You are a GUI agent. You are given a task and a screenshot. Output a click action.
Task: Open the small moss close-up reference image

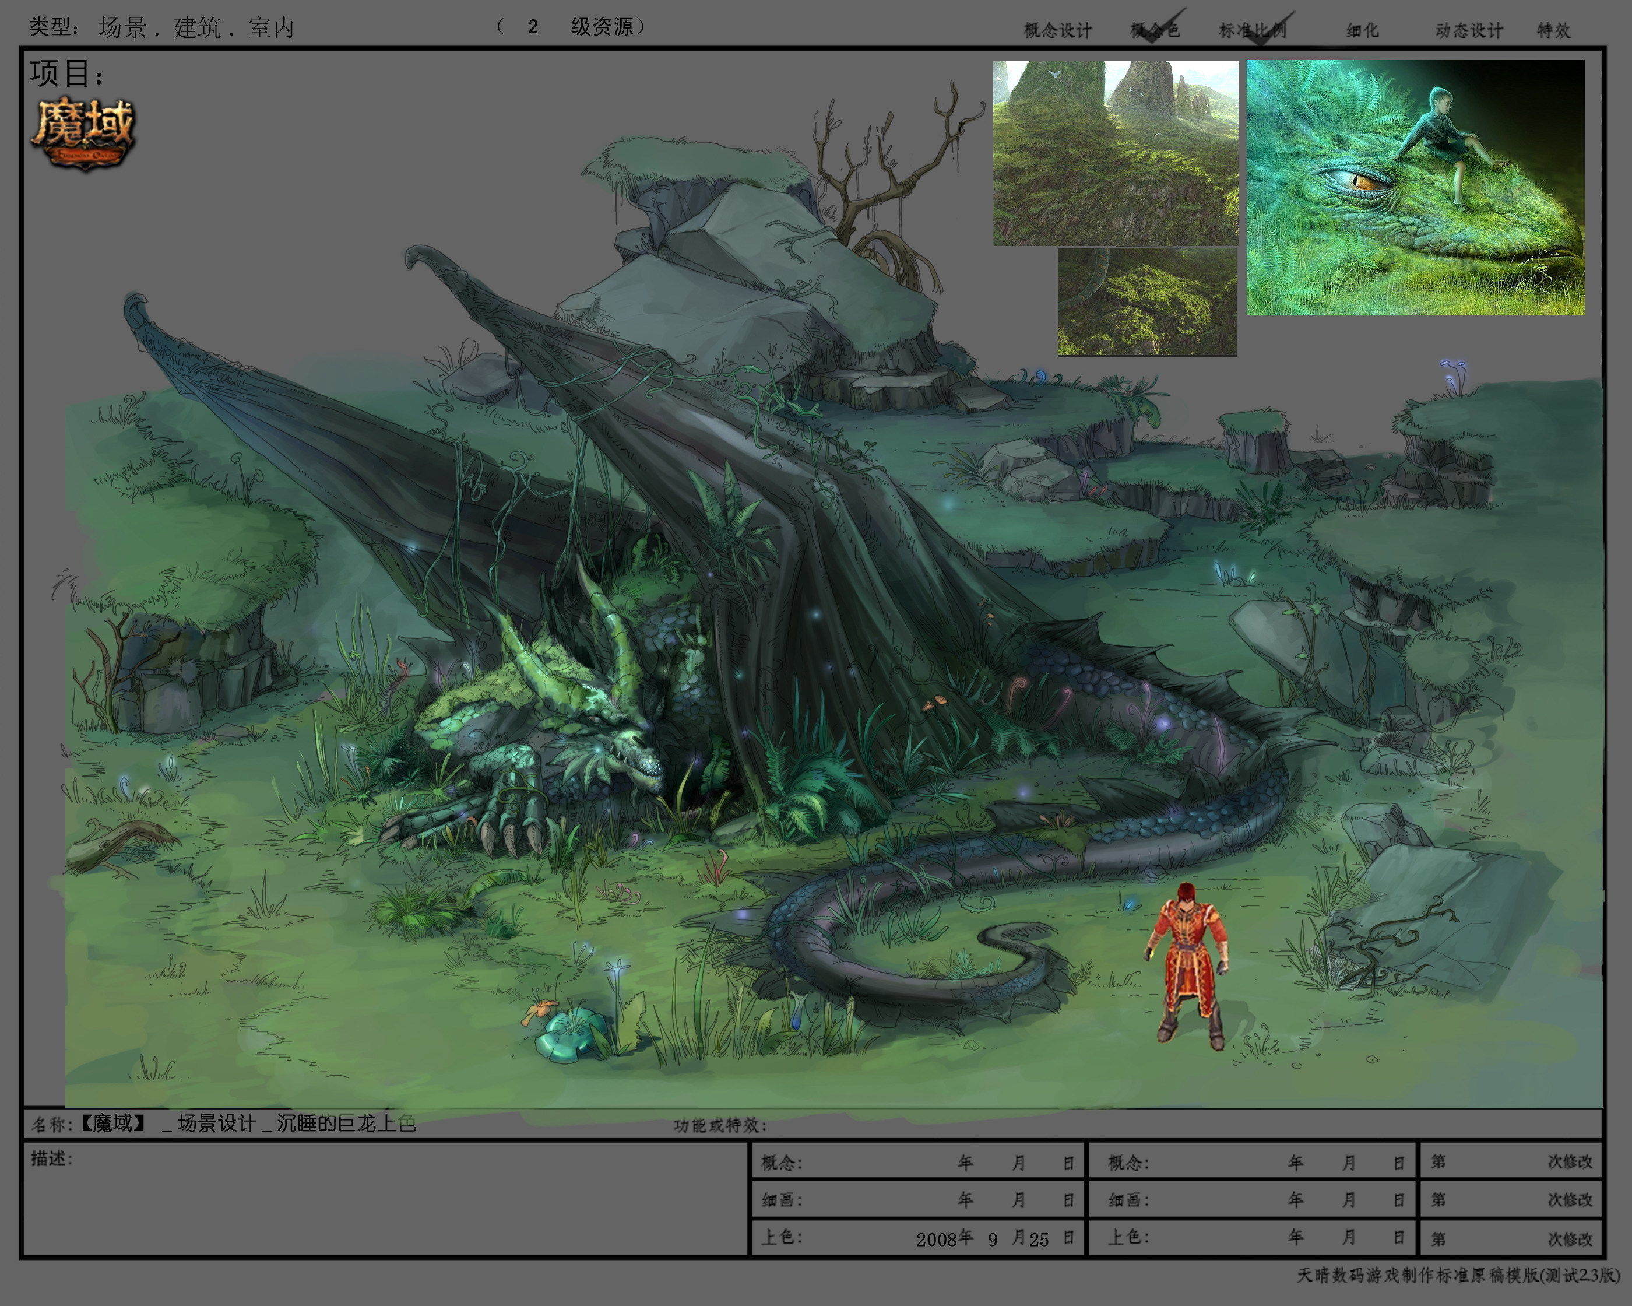click(1147, 302)
